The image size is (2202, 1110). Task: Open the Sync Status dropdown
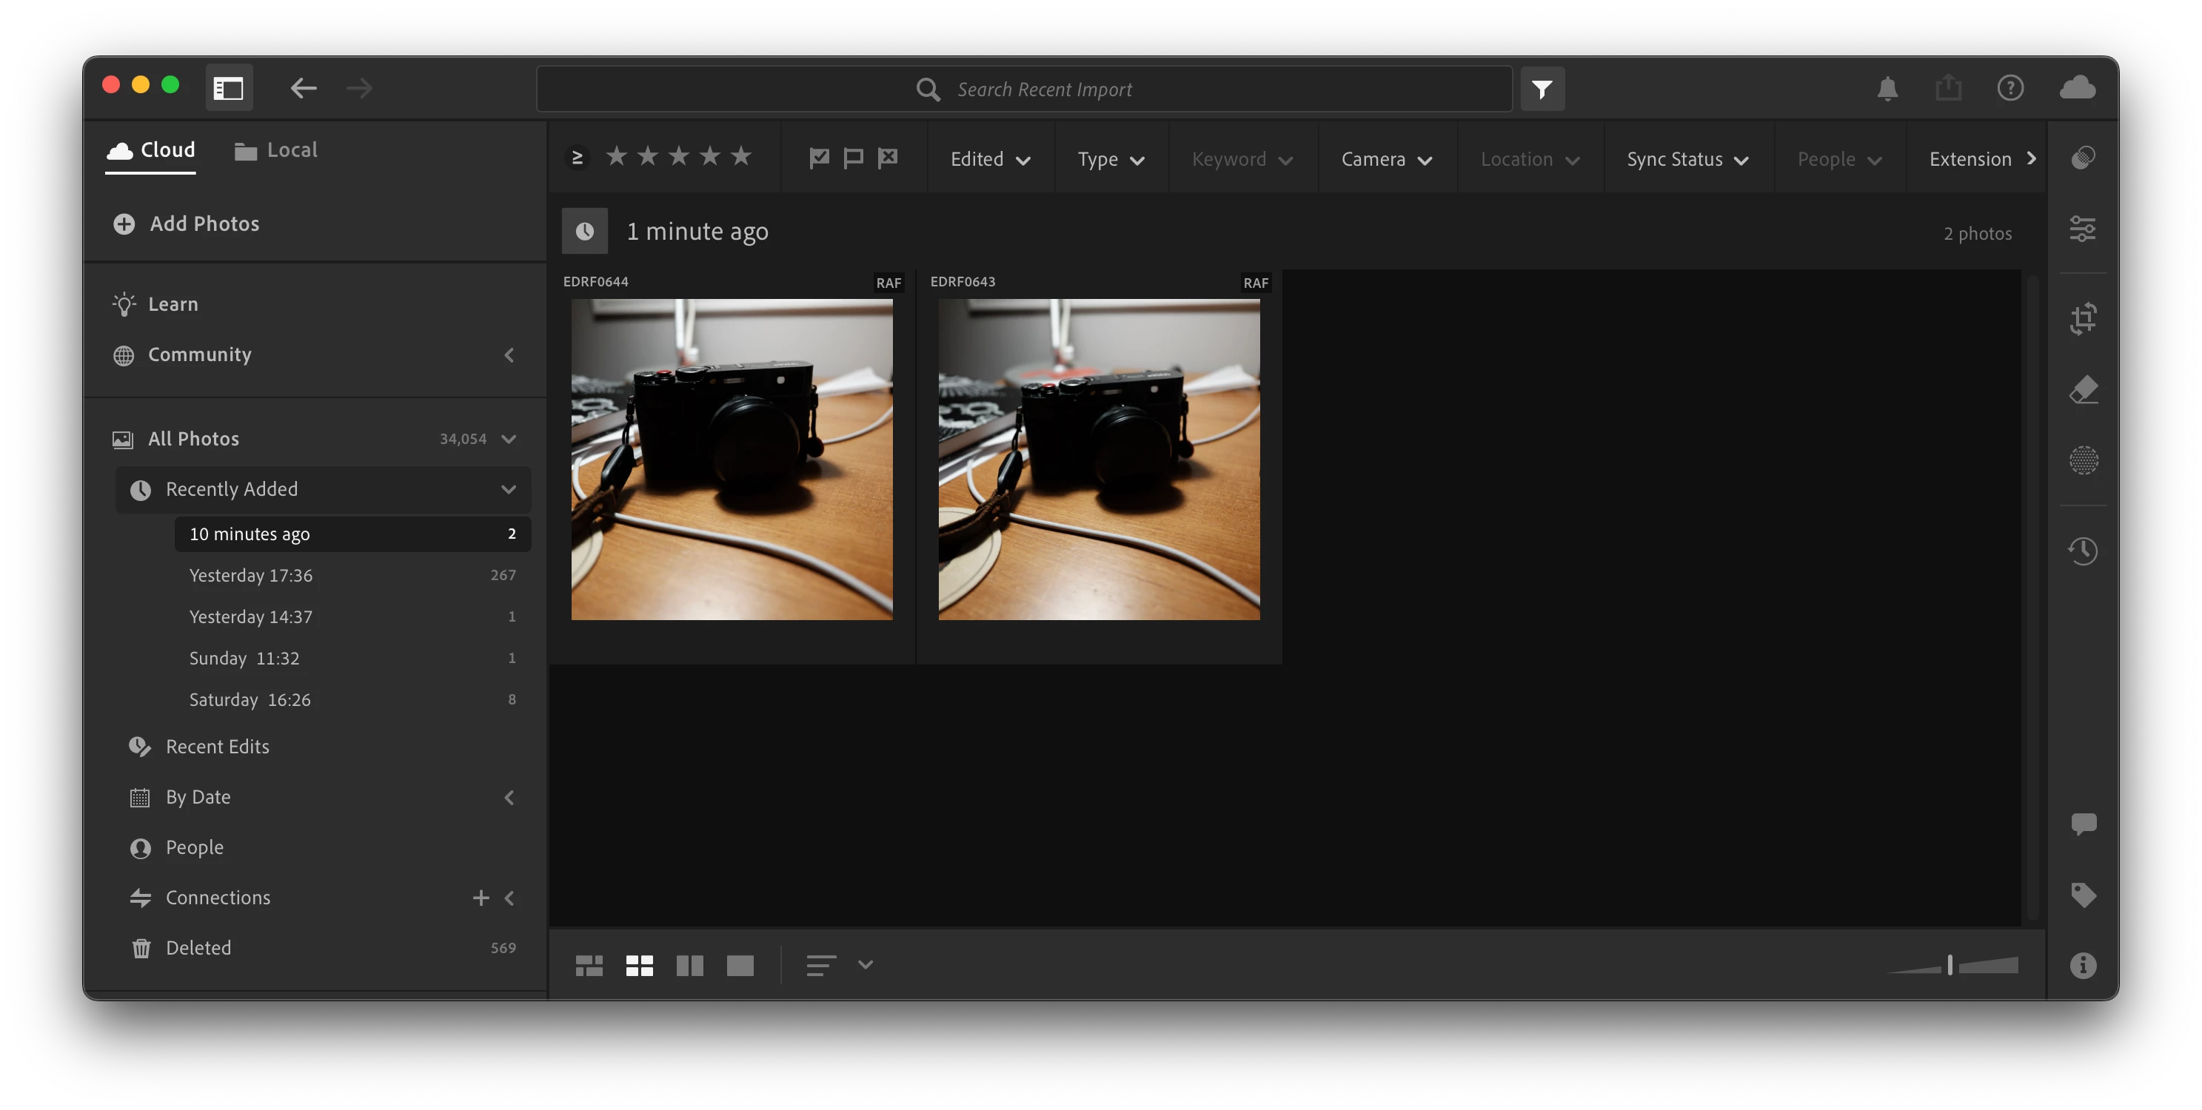point(1687,160)
